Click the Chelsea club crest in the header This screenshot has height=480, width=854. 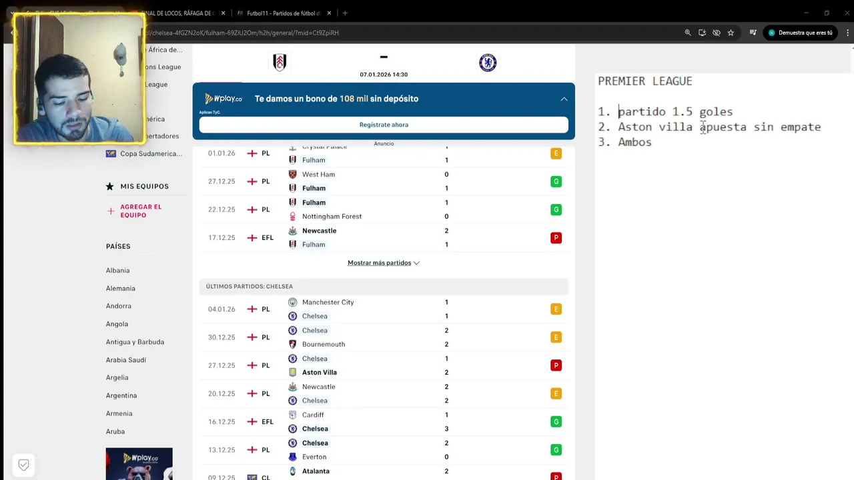(488, 63)
